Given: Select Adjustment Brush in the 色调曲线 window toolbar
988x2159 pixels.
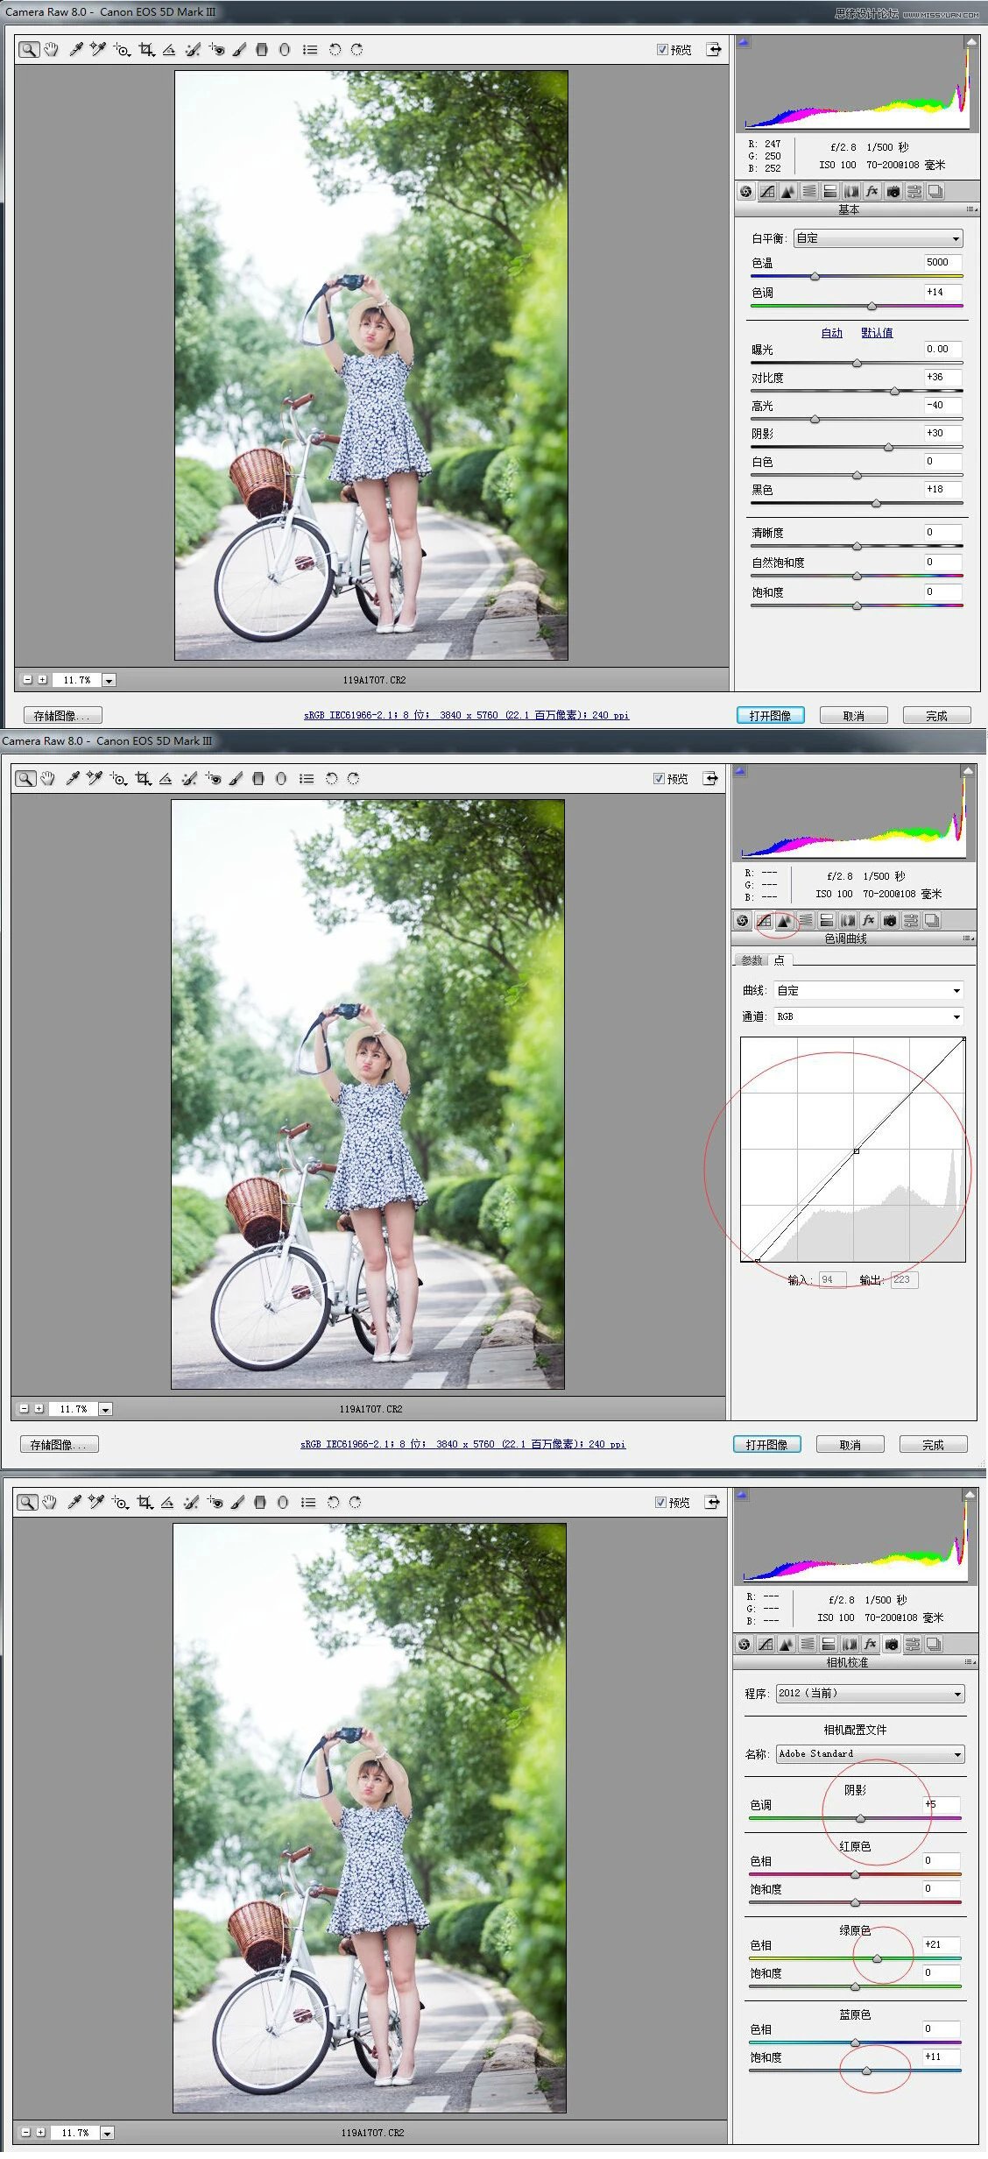Looking at the screenshot, I should tap(235, 779).
